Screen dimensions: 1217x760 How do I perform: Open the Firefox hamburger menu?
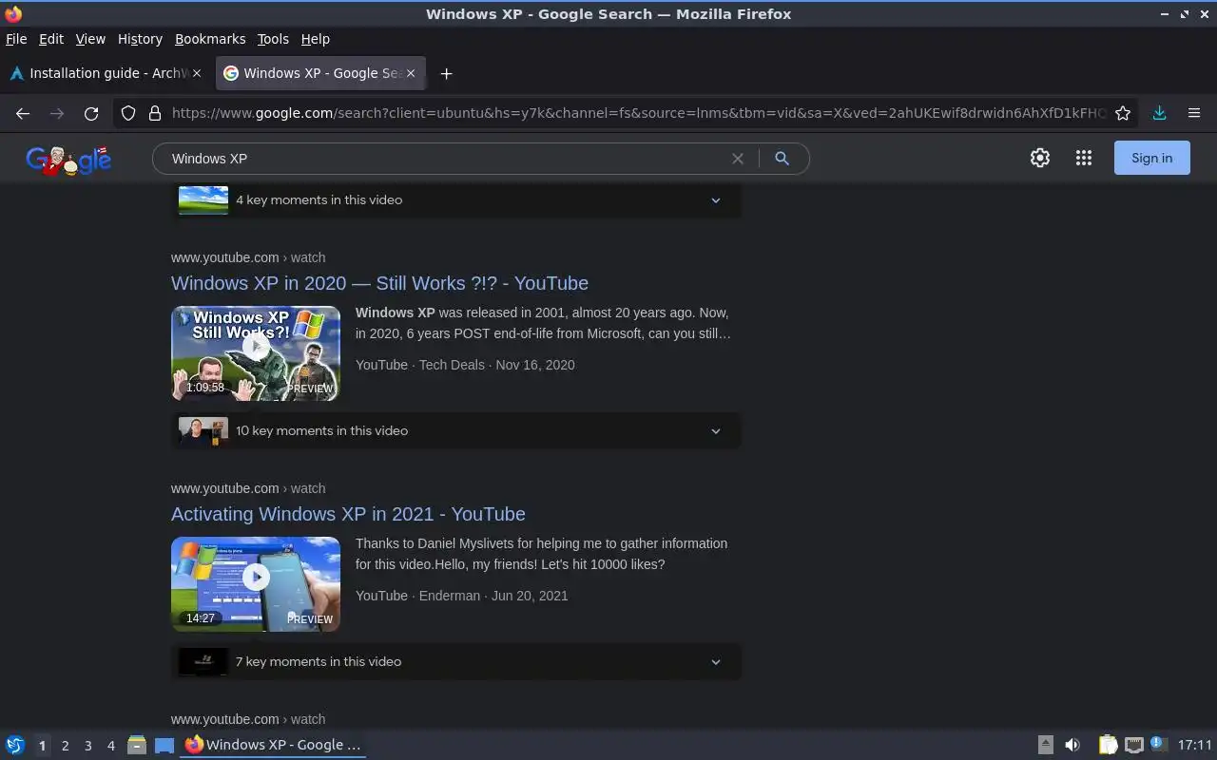(1194, 113)
